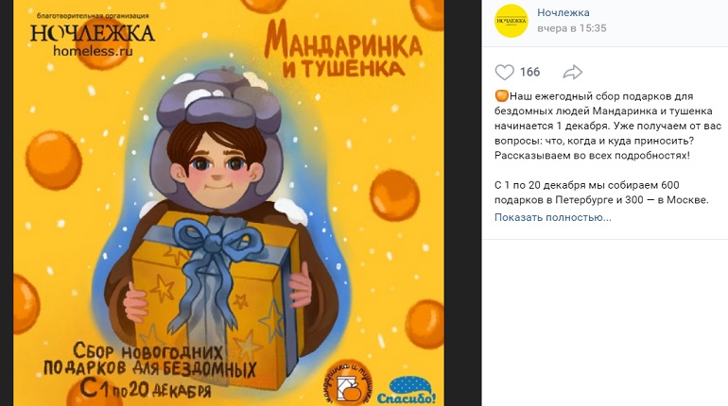The image size is (728, 406).
Task: Click the Сбор новогодних подарков caption
Action: point(149,361)
